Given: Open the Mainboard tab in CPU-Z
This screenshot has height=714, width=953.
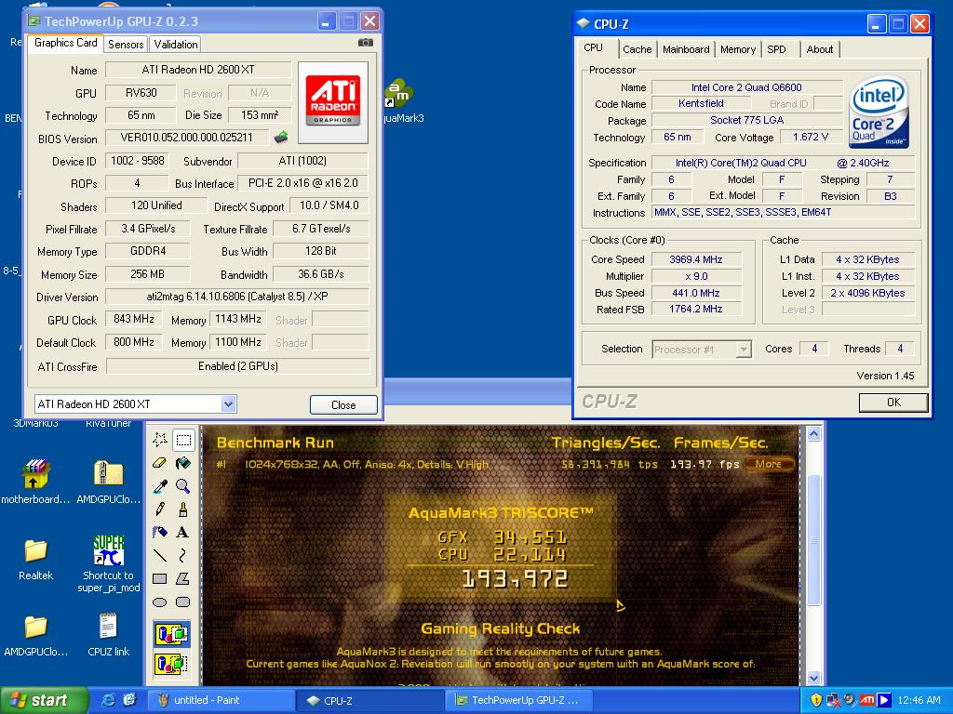Looking at the screenshot, I should point(686,49).
